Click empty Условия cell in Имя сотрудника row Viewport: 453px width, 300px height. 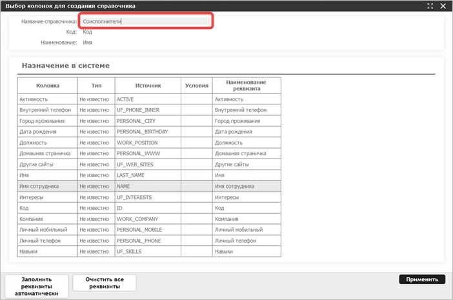pyautogui.click(x=196, y=186)
